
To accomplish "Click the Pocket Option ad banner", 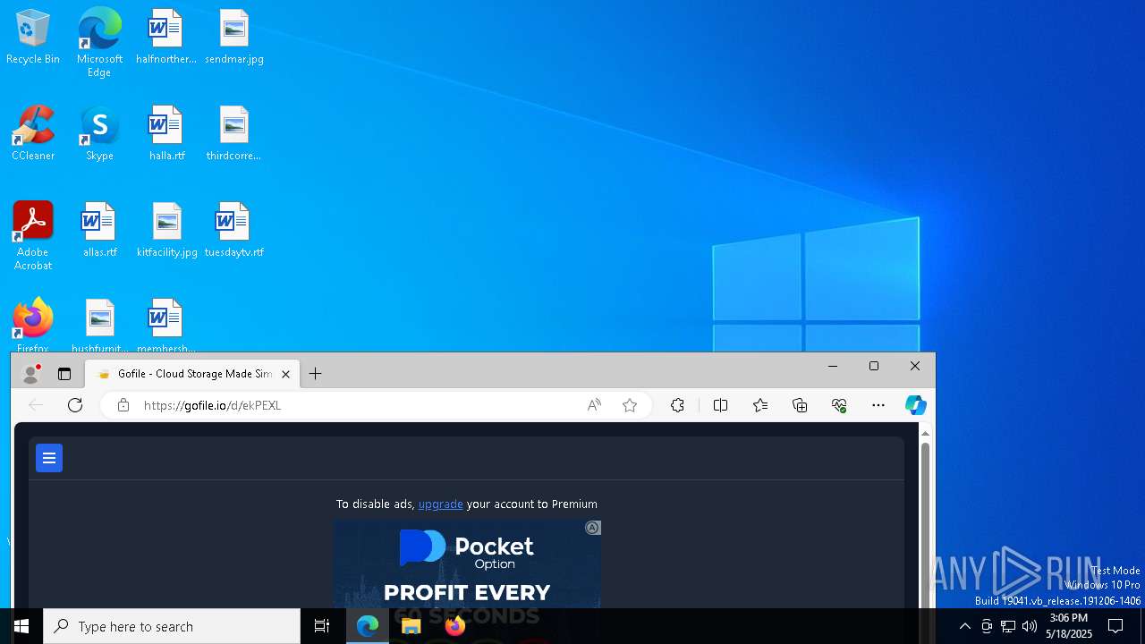I will tap(467, 564).
